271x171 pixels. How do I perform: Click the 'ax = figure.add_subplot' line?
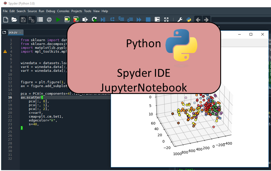click(44, 86)
